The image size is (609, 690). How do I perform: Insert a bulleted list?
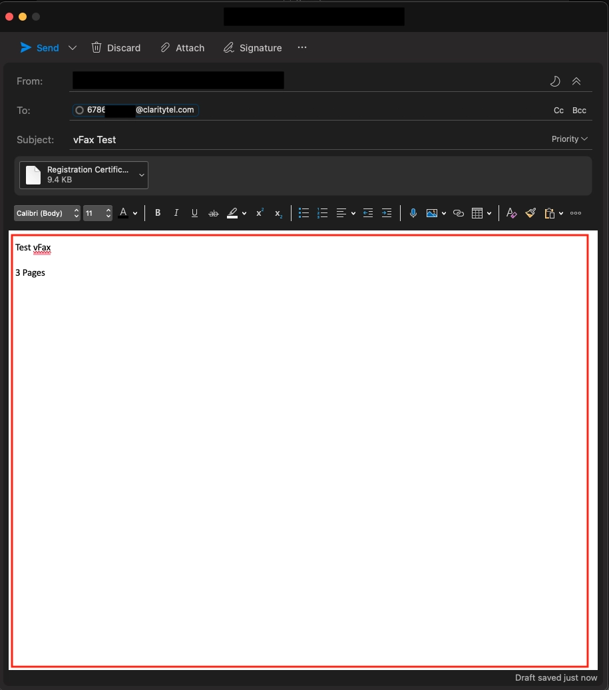(x=304, y=213)
